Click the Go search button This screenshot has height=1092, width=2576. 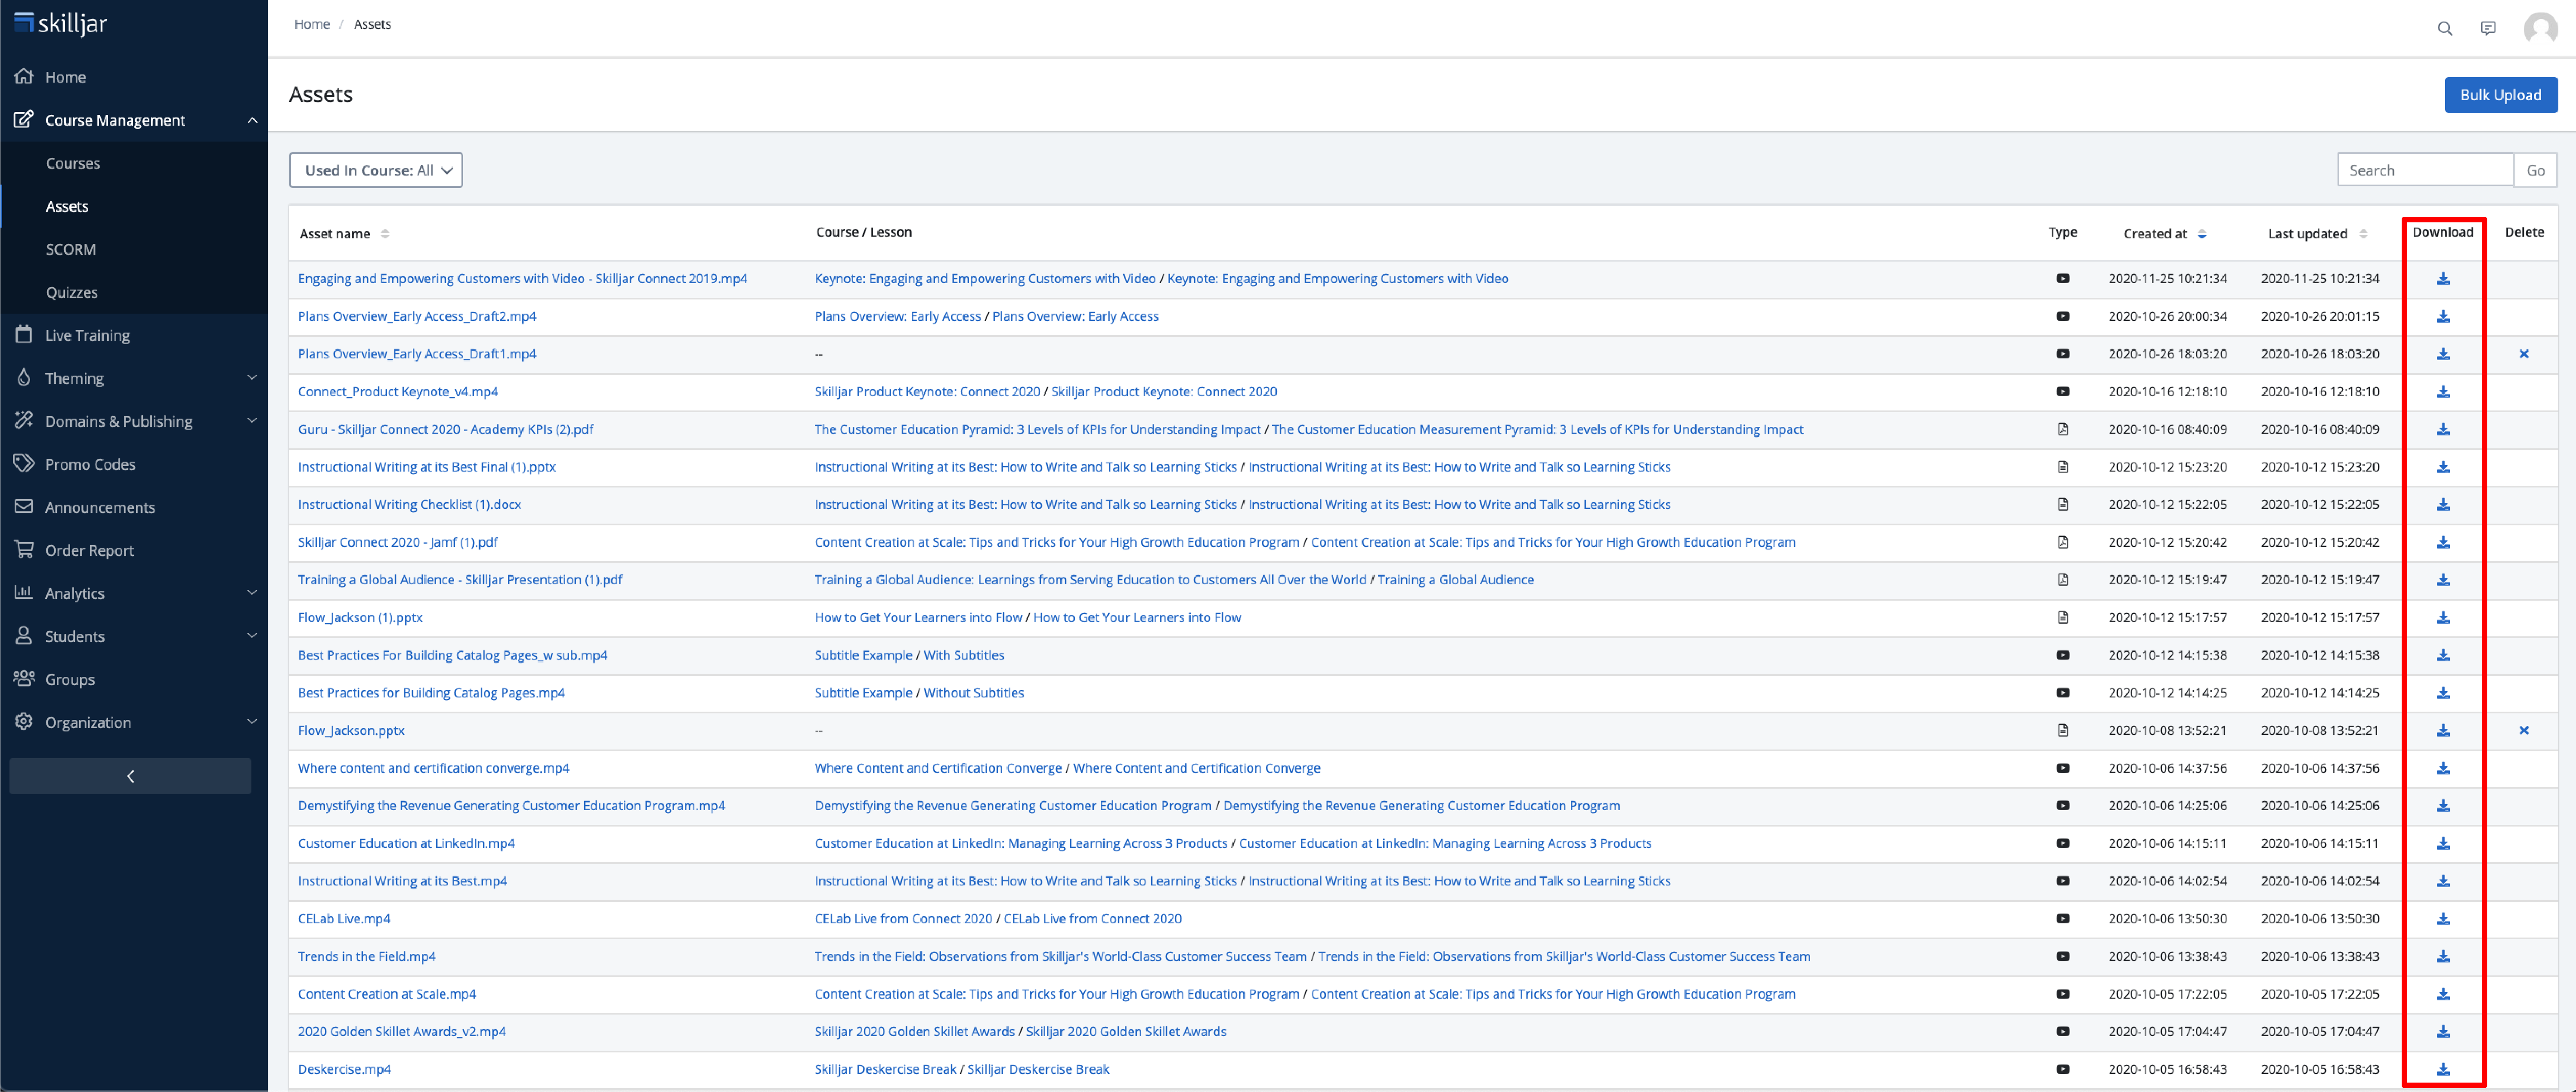click(x=2535, y=170)
